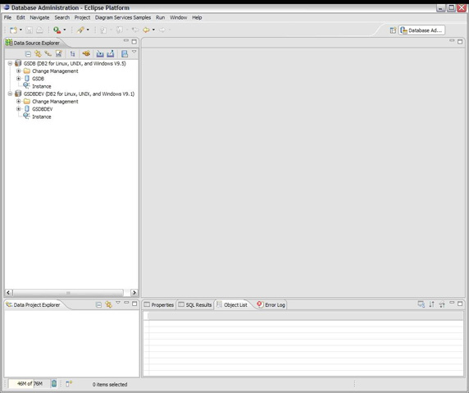Open the Help menu
This screenshot has height=393, width=469.
click(197, 18)
